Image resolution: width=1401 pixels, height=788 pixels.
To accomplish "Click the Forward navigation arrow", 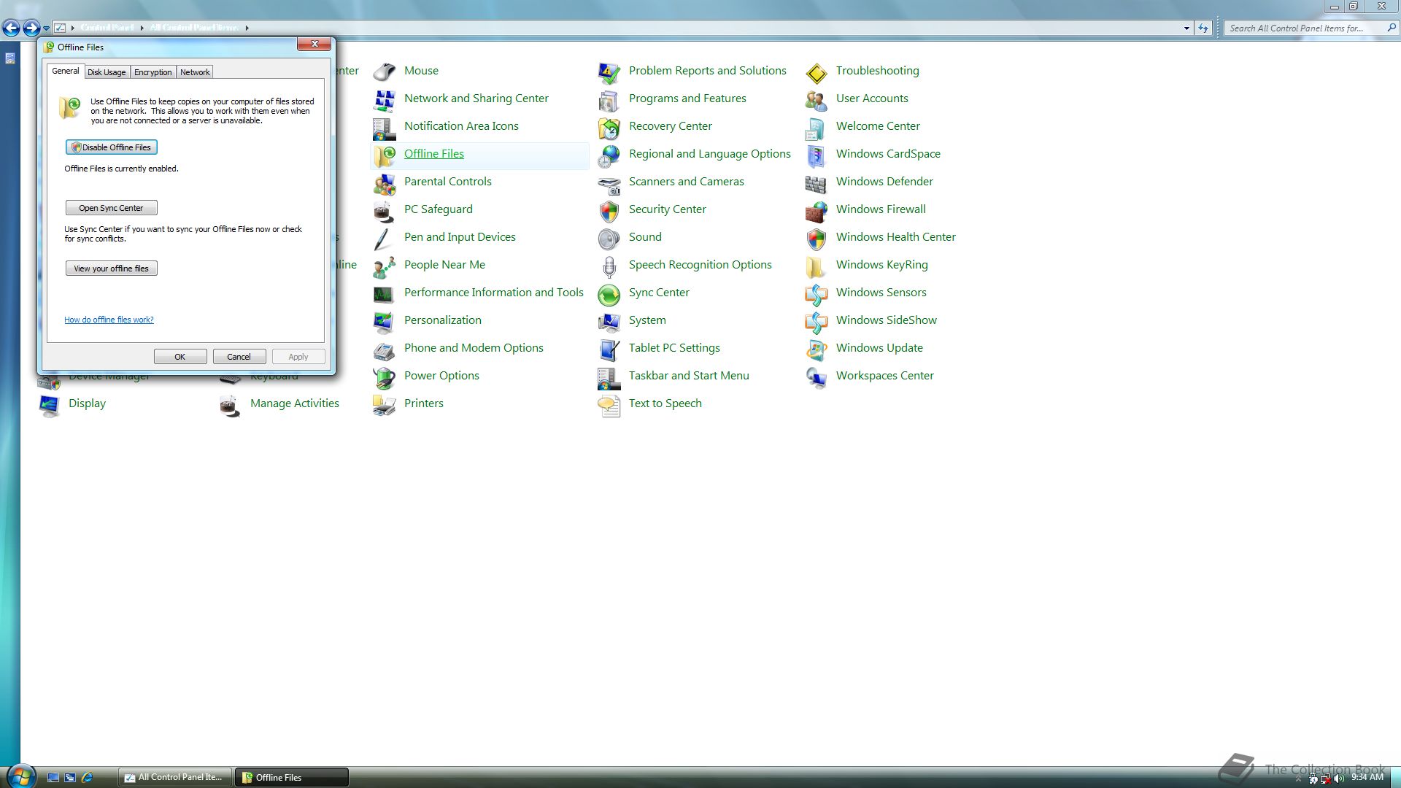I will point(31,28).
